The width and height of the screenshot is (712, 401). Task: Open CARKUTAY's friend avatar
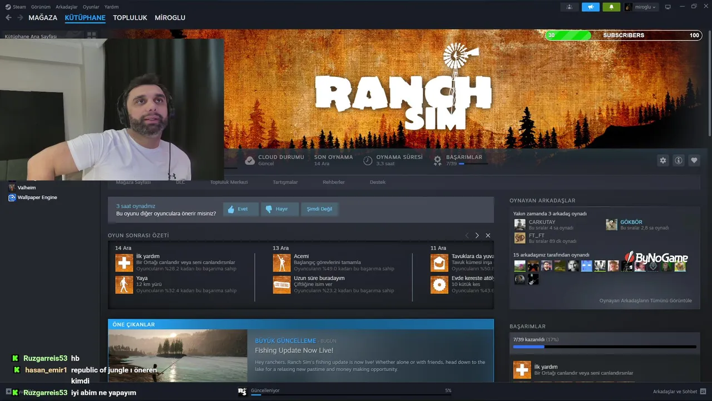pyautogui.click(x=520, y=224)
